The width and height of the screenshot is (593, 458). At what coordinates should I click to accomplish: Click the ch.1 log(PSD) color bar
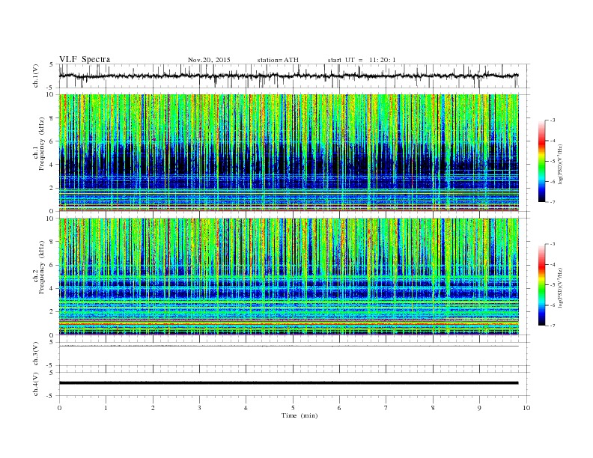(541, 161)
